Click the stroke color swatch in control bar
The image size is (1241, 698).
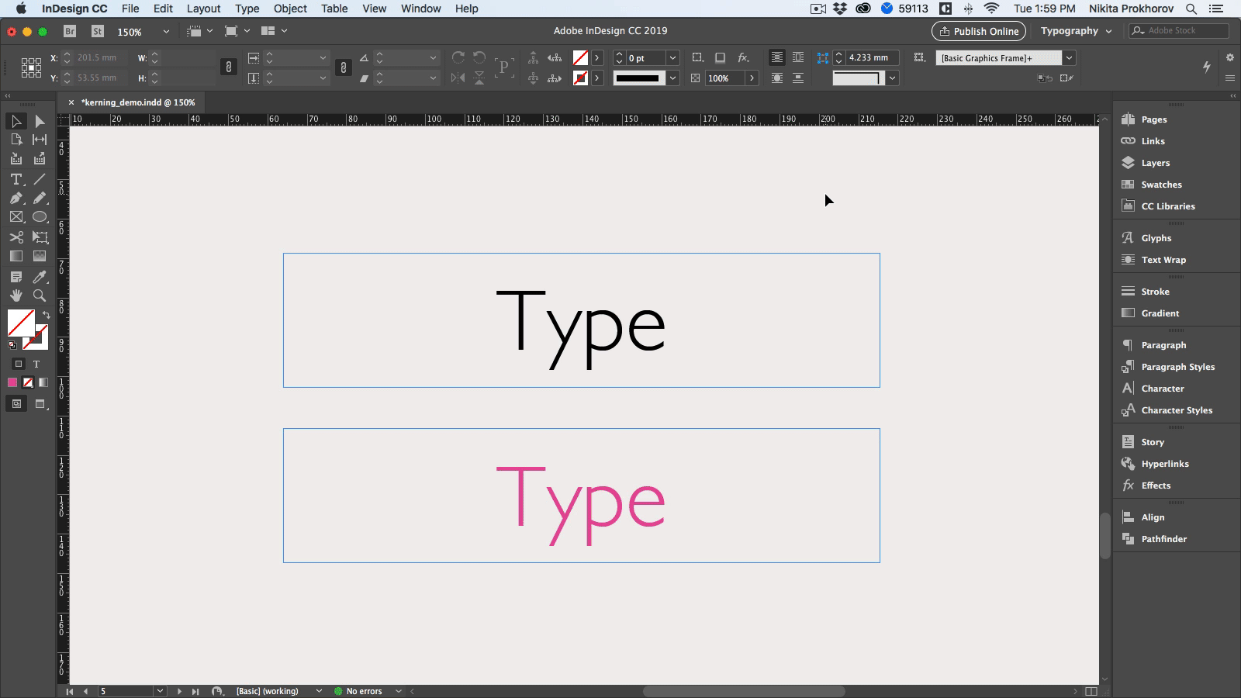coord(580,78)
